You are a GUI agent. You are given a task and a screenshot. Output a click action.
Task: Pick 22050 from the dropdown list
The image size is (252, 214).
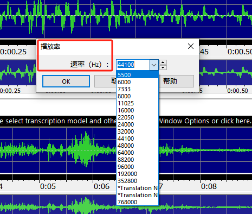[138, 117]
